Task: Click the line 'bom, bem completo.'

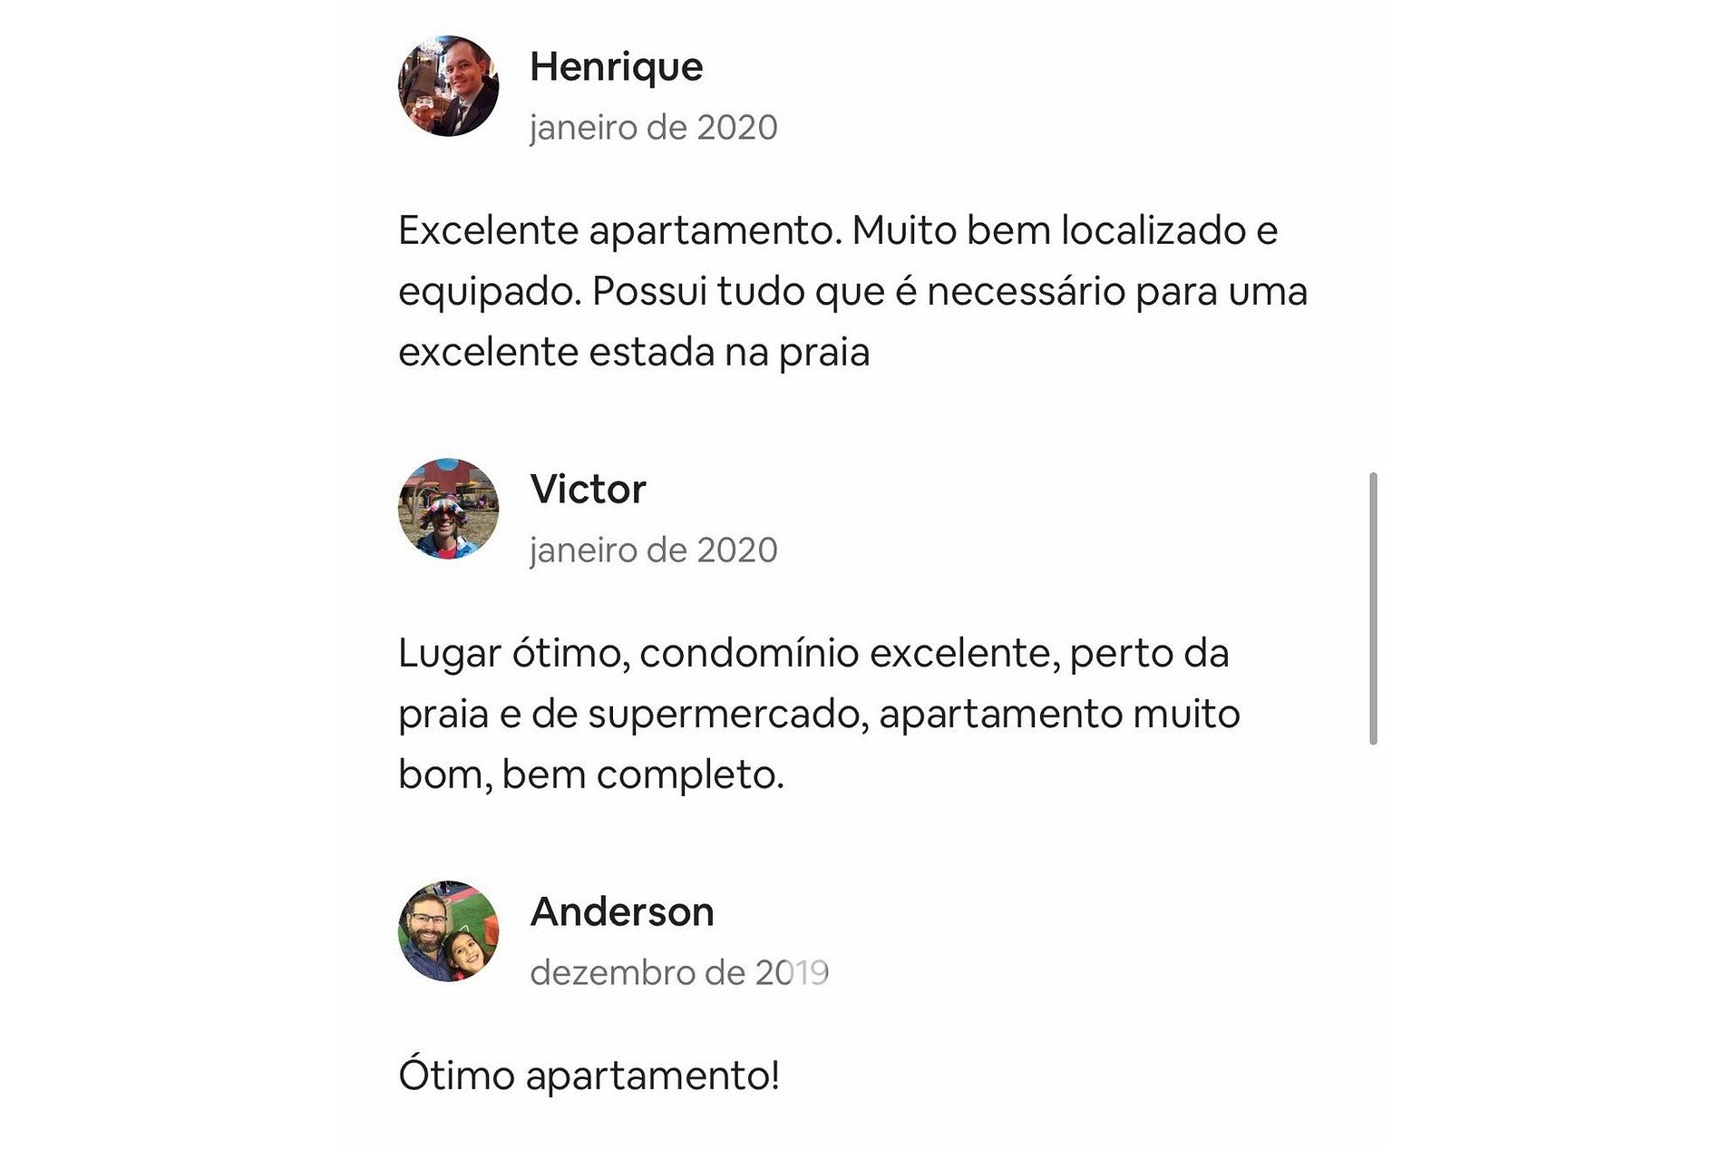Action: (x=590, y=775)
